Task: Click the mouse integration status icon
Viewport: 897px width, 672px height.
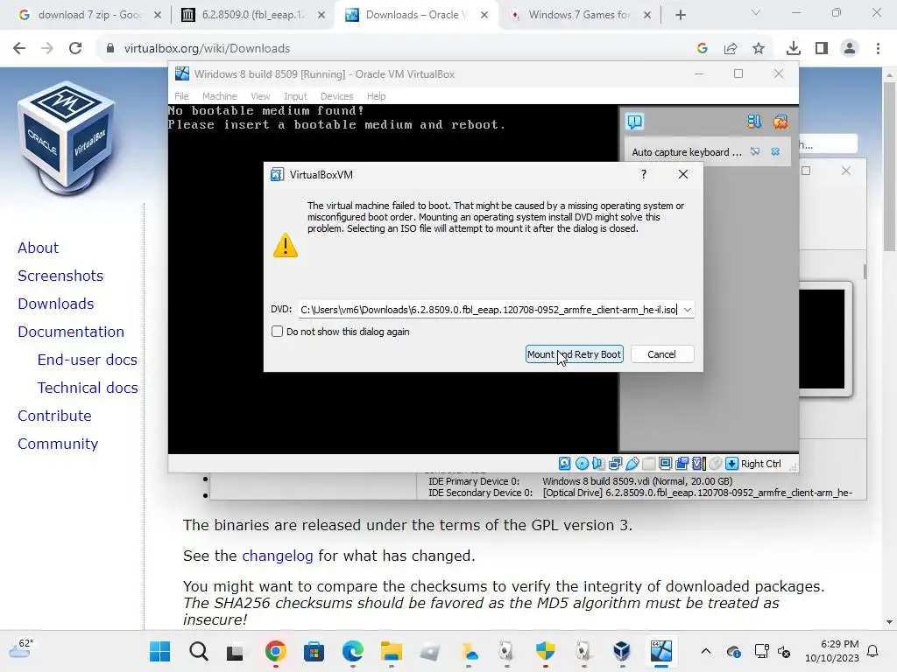Action: click(715, 464)
